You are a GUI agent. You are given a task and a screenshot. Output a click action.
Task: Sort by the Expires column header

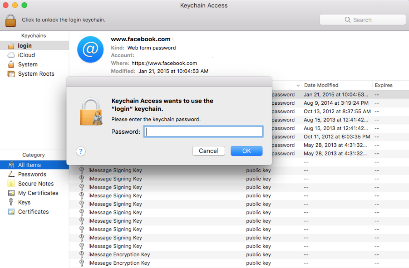pos(383,85)
